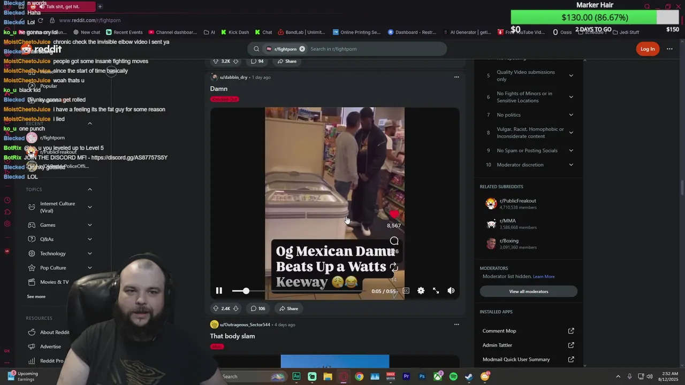The height and width of the screenshot is (385, 685).
Task: Seek the video progress slider
Action: 246,291
